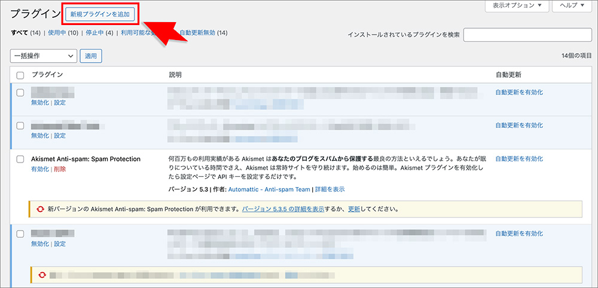Select the すべて (14) filter
This screenshot has height=288, width=598.
point(25,33)
